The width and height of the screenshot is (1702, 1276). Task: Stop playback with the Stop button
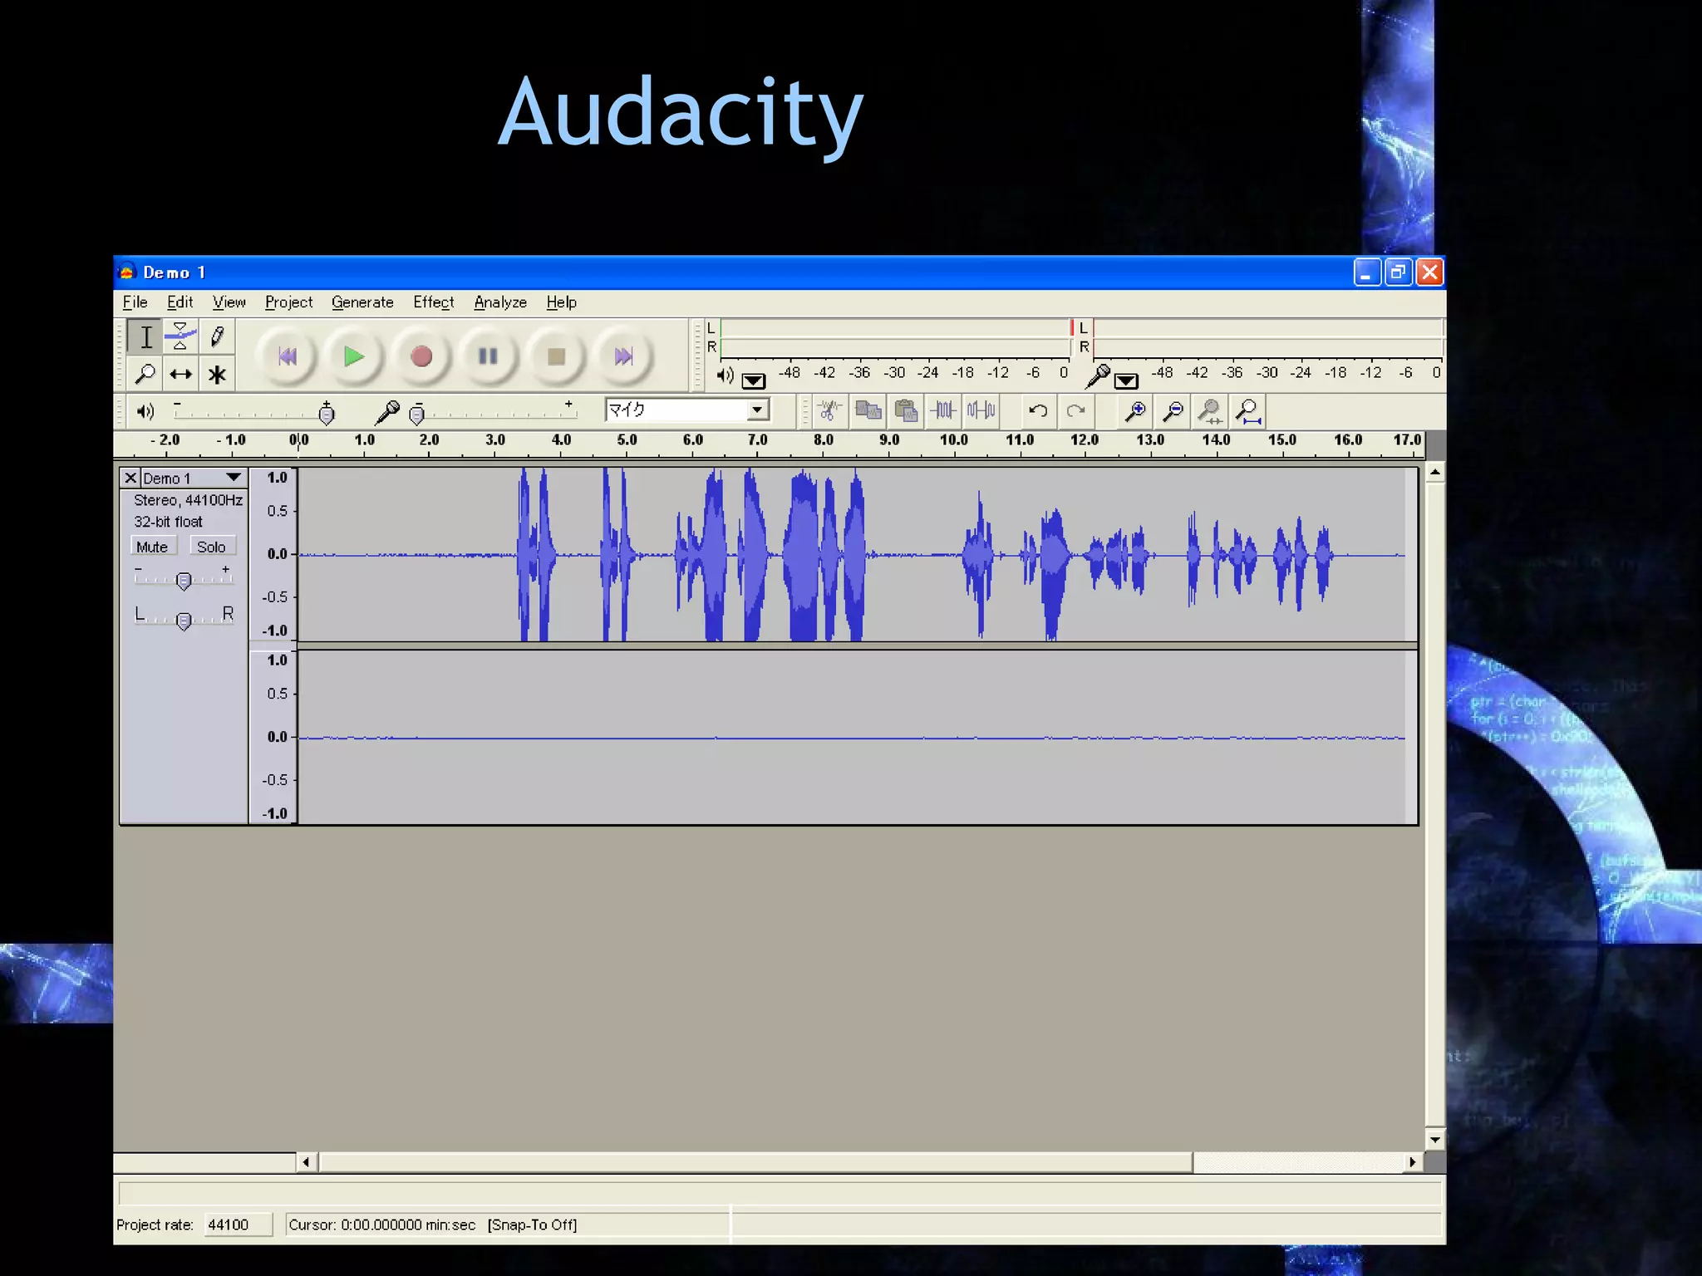(x=556, y=356)
